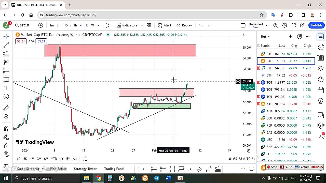Open the layout setup square icon
The height and width of the screenshot is (183, 326).
click(243, 25)
